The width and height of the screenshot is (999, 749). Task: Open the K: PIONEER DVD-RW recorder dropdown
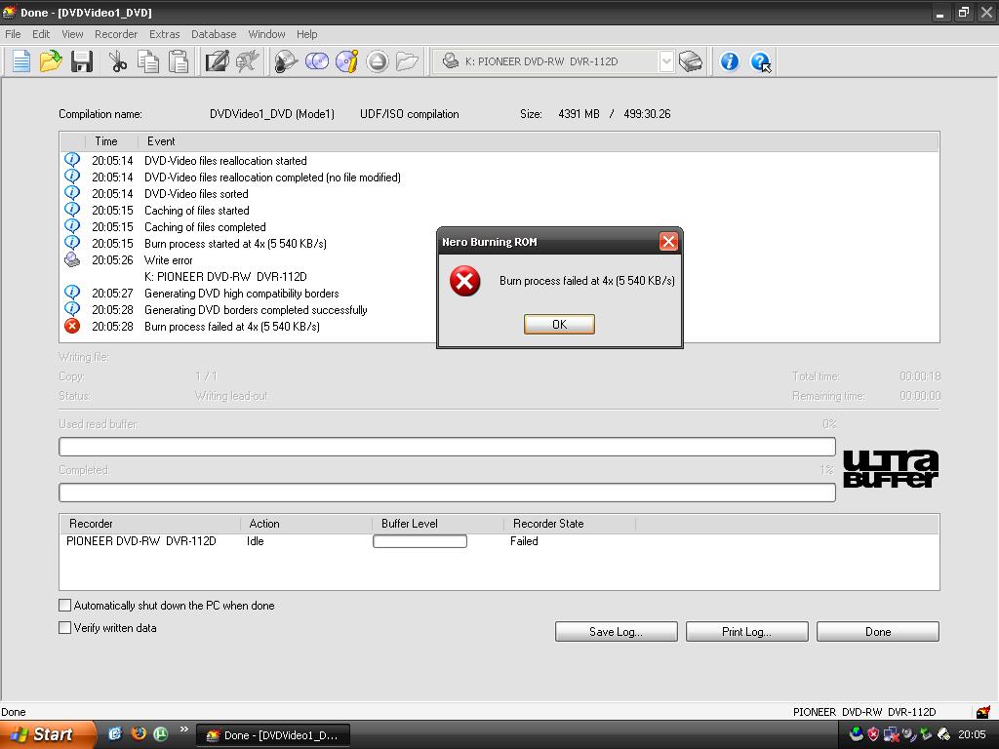[665, 61]
